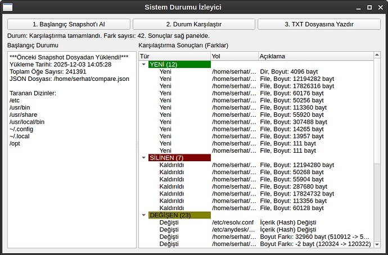Viewport: 388px width, 255px height.
Task: Click the window menu icon in title bar
Action: pos(8,7)
